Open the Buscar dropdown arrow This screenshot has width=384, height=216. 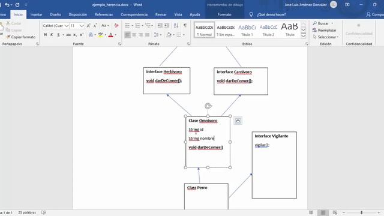pyautogui.click(x=332, y=23)
